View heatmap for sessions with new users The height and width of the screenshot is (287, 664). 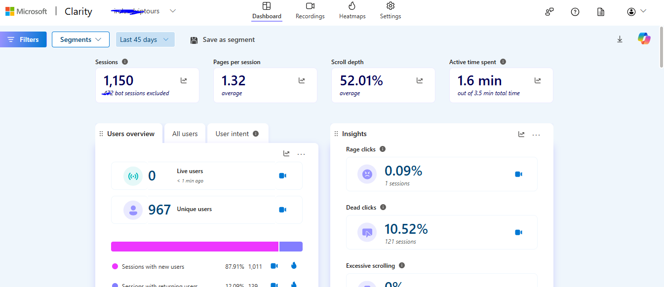294,266
